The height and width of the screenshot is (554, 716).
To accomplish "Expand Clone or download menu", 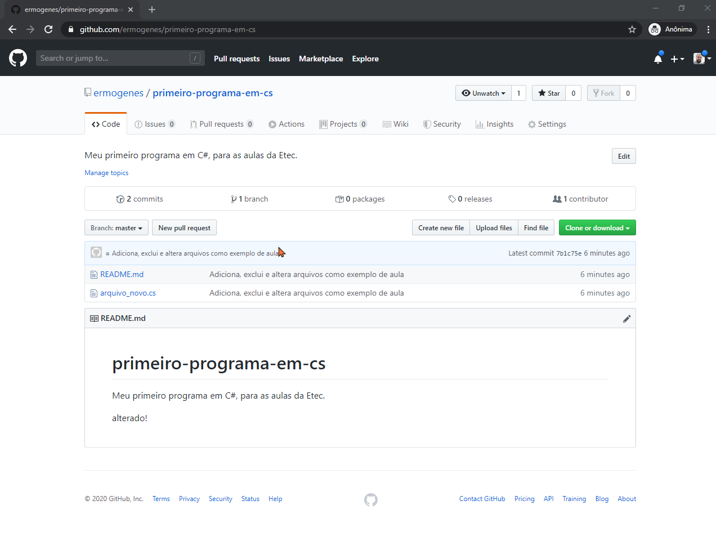I will coord(597,227).
